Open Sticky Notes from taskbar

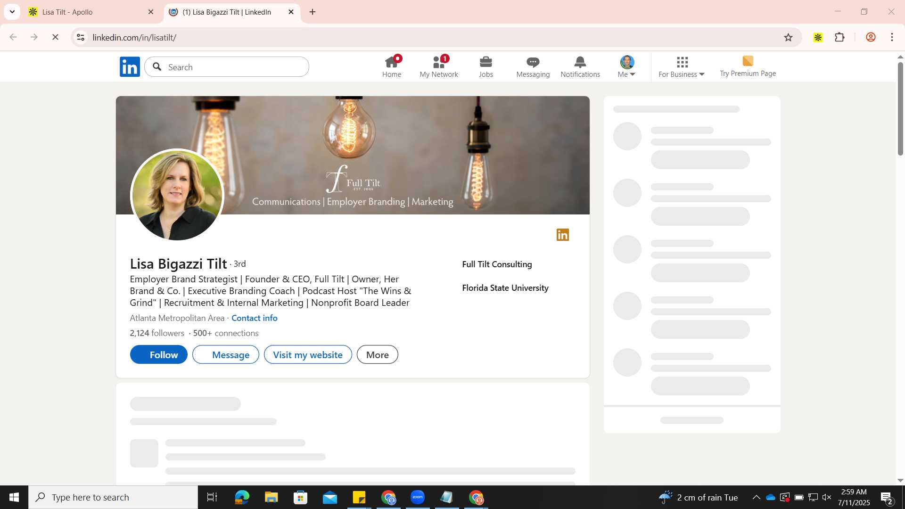[x=359, y=497]
